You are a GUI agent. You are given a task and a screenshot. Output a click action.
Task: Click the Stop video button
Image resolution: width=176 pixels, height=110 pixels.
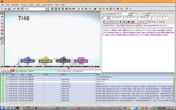(x=9, y=71)
